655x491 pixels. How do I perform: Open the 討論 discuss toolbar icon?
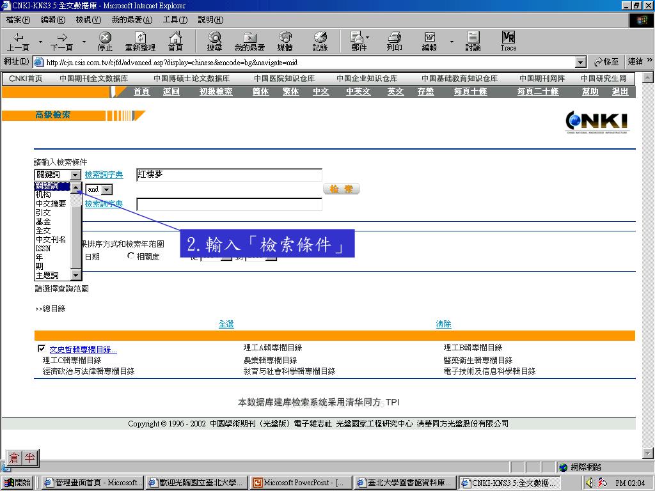473,42
